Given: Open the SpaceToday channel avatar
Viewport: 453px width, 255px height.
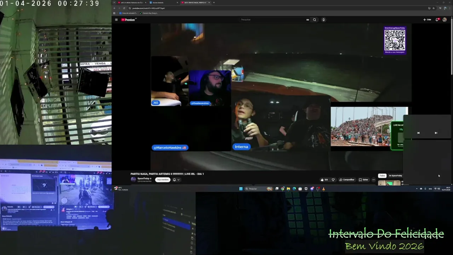Looking at the screenshot, I should (x=133, y=180).
